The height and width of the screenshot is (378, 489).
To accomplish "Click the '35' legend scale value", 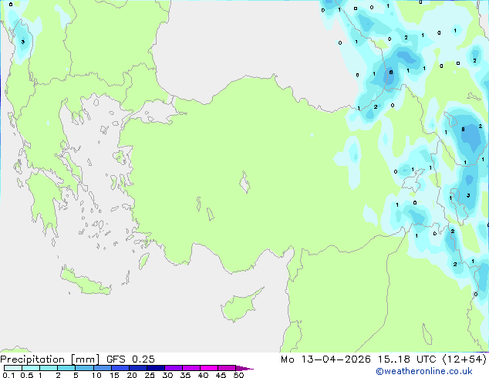I will tap(185, 375).
